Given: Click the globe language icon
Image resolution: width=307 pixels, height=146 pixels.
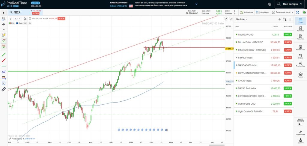Looking at the screenshot, I should [x=270, y=4].
